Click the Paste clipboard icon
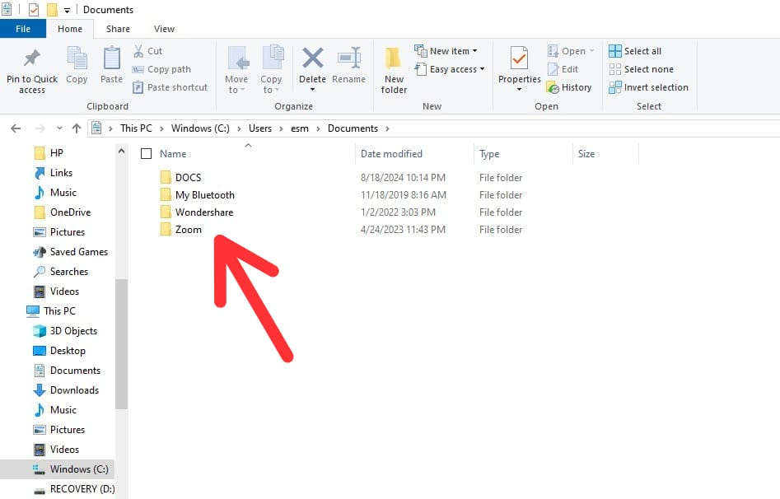Screen dimensions: 780x499 (111, 58)
